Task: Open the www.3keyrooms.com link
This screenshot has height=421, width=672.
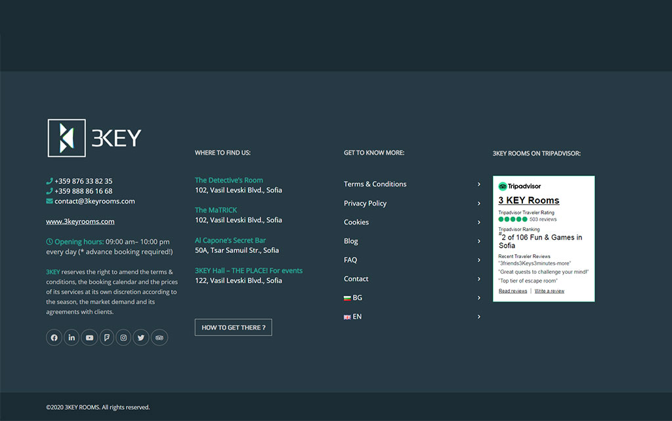Action: pyautogui.click(x=80, y=221)
